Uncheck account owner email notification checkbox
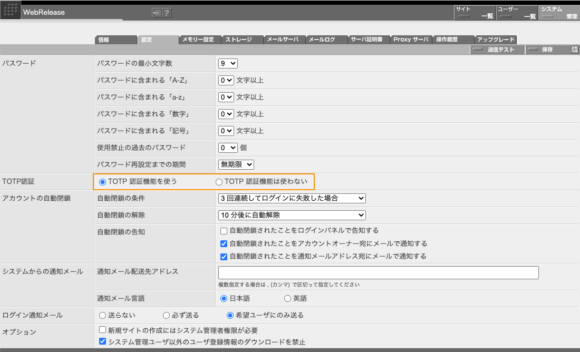This screenshot has width=580, height=352. click(x=223, y=243)
